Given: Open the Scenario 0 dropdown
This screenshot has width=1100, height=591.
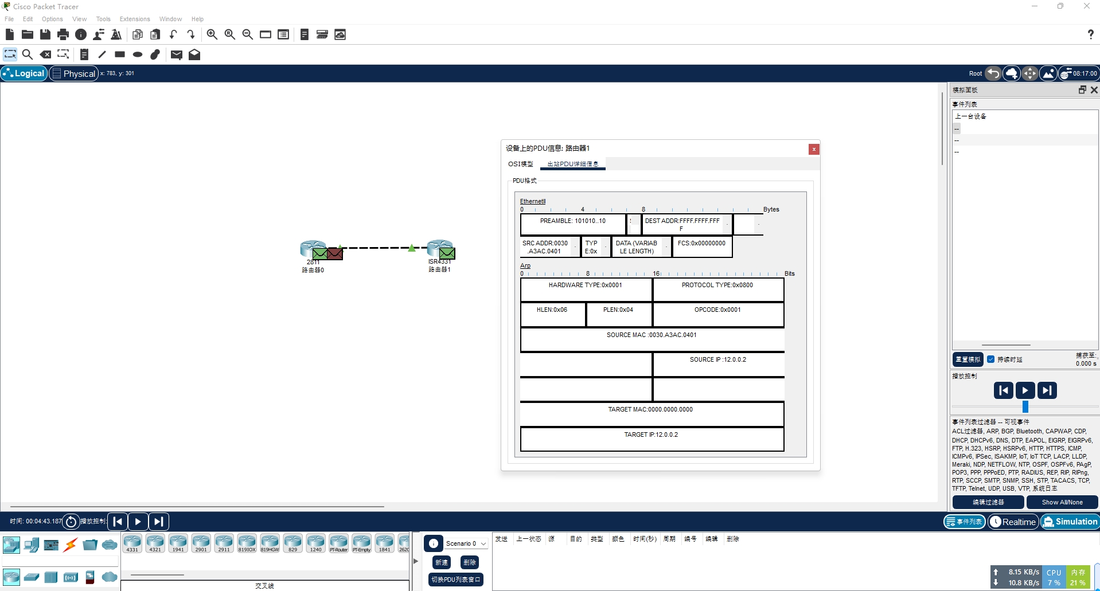Looking at the screenshot, I should coord(483,543).
